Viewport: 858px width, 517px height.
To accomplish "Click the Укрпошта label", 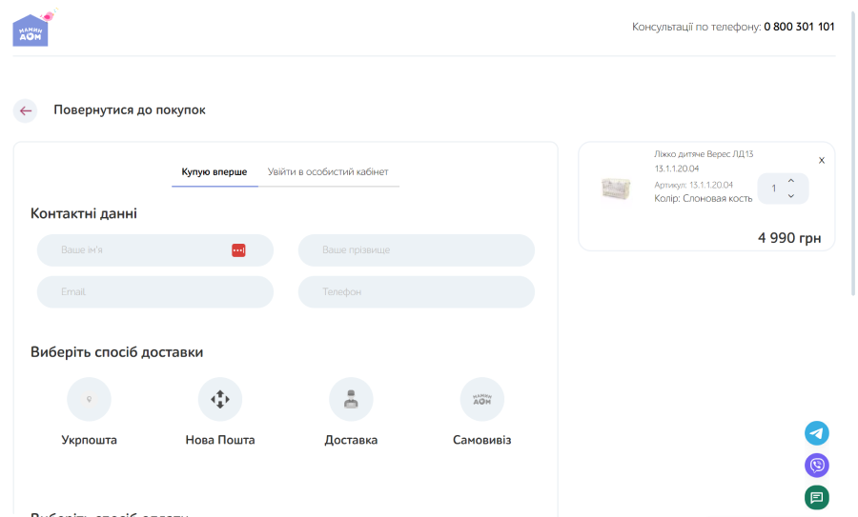I will pyautogui.click(x=90, y=440).
